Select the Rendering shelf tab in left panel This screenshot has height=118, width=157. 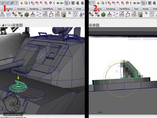tap(34, 9)
